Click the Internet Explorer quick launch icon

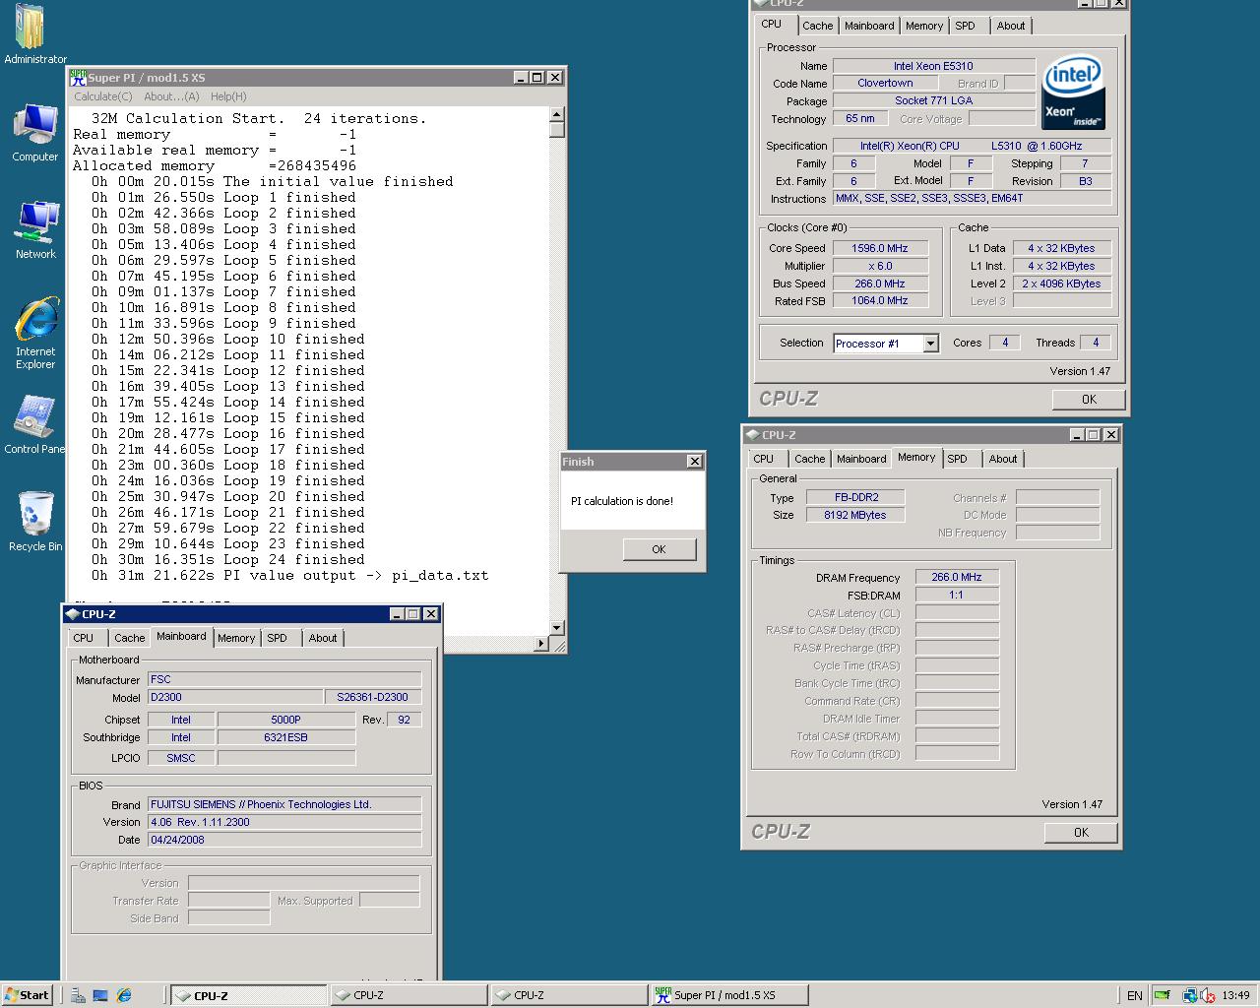(x=125, y=995)
